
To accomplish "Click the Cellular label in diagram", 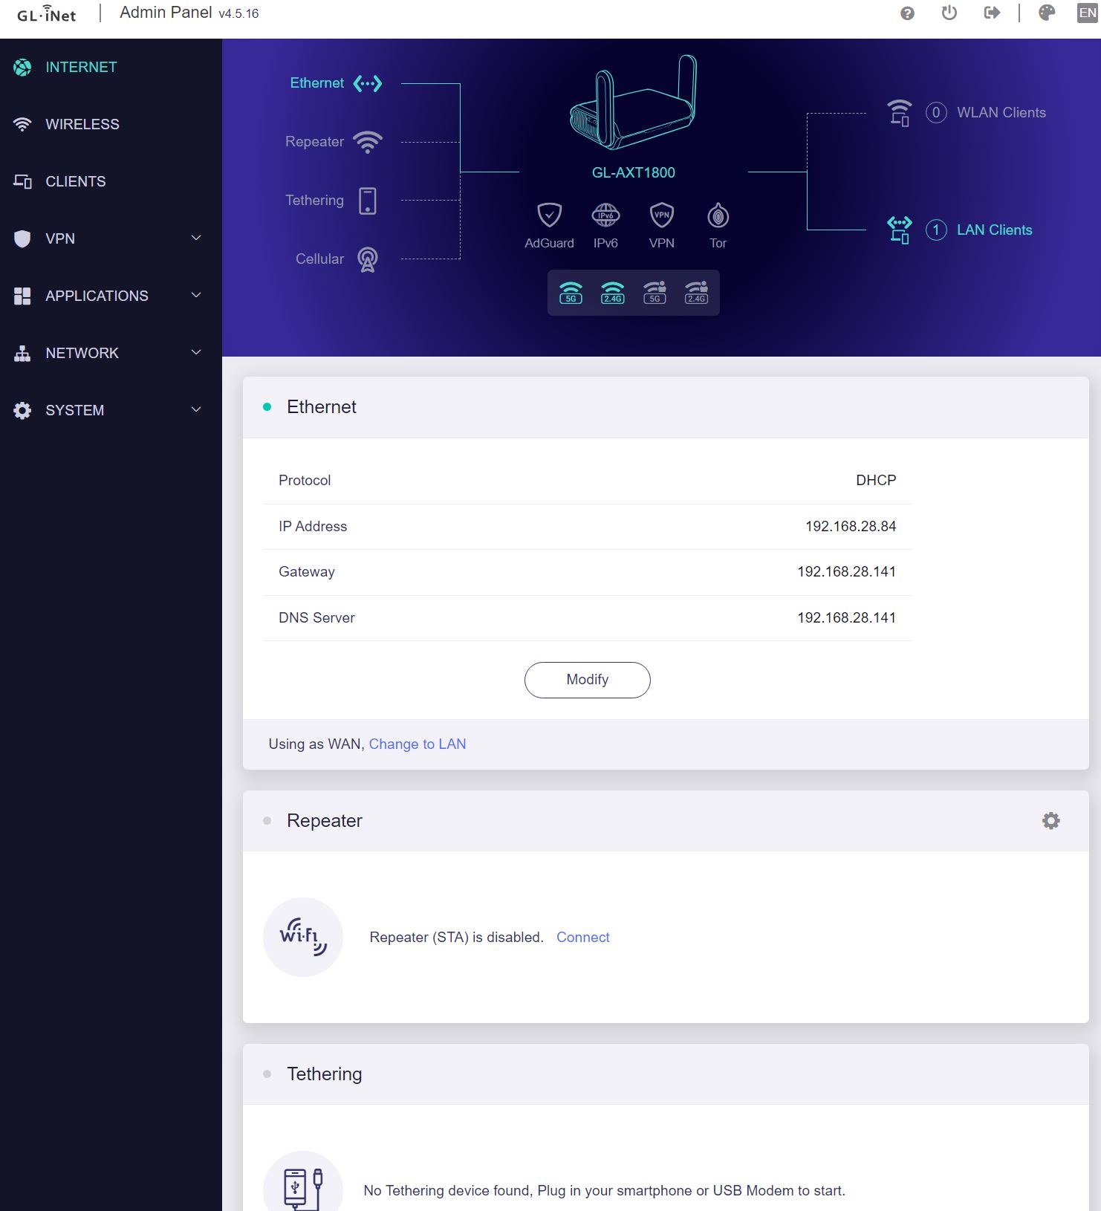I will 319,259.
